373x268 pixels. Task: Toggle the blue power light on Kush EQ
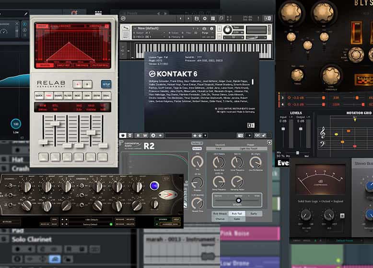click(154, 186)
